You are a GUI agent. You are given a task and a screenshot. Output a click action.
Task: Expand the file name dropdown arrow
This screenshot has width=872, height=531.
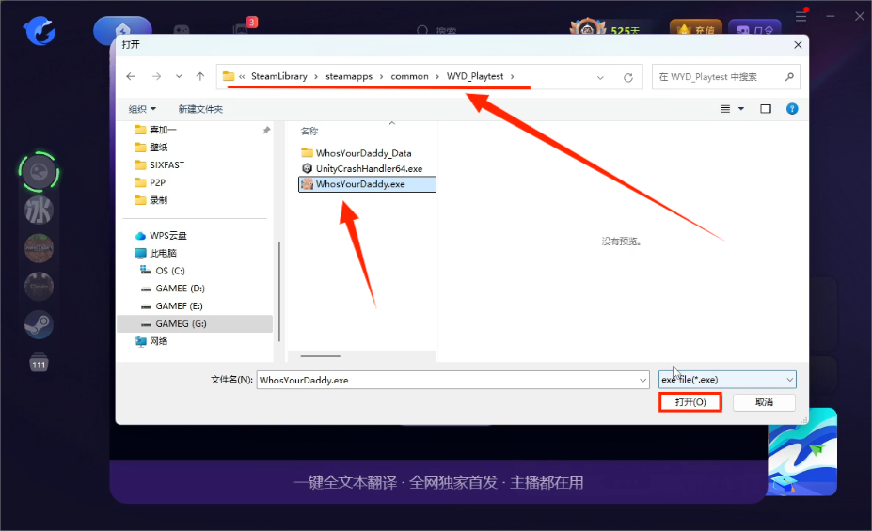click(x=643, y=380)
